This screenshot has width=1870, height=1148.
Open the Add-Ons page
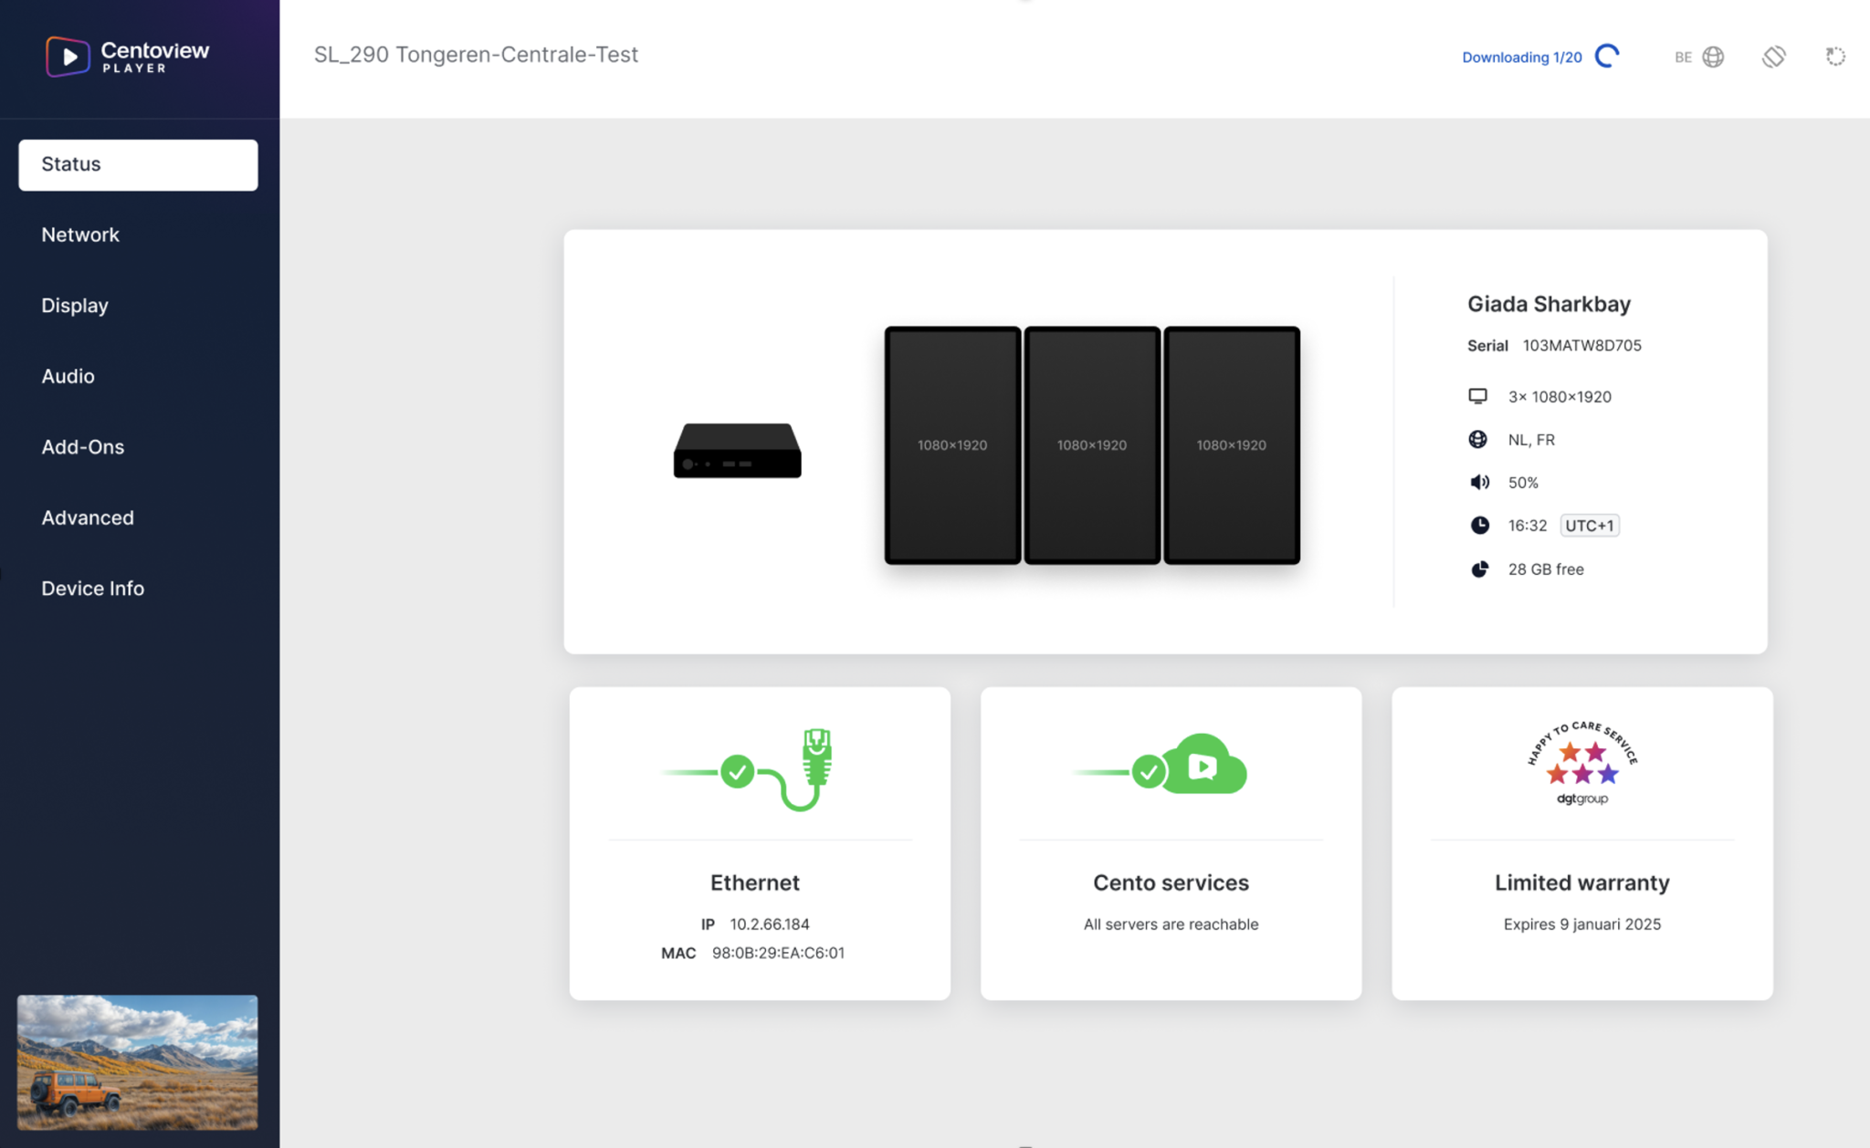click(82, 447)
